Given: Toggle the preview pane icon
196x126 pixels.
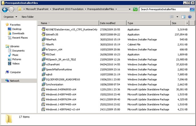Looking at the screenshot, I should point(183,17).
